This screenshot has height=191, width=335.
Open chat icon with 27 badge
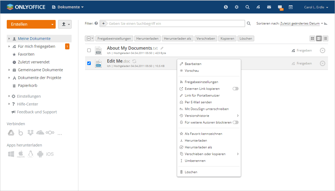coord(280,8)
